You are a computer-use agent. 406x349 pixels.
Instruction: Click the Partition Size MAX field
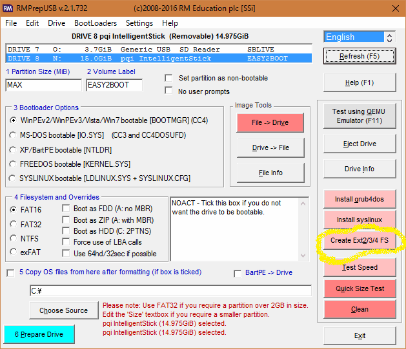43,85
